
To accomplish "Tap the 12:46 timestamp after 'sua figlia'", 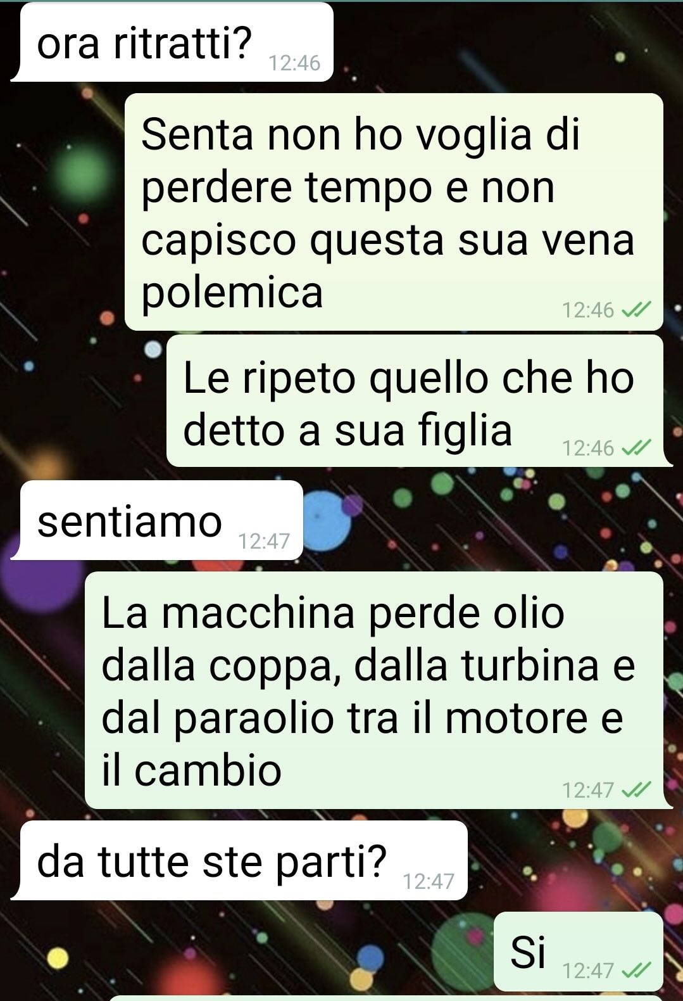I will coord(588,449).
